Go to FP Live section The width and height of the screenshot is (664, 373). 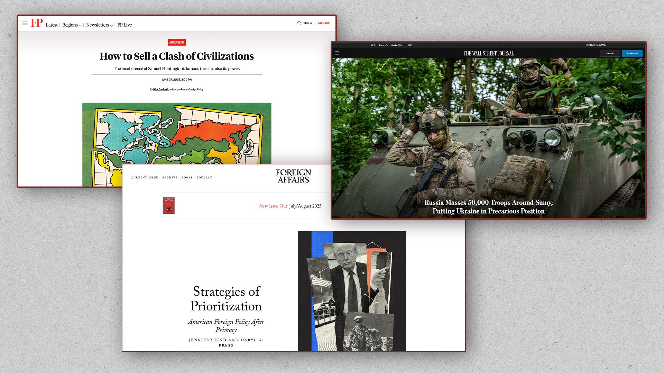click(124, 25)
